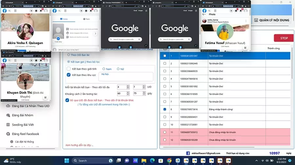Open Đăng Bài Cá Nhân Theo UID menu
Screen dimensions: 295x165
tap(31, 106)
